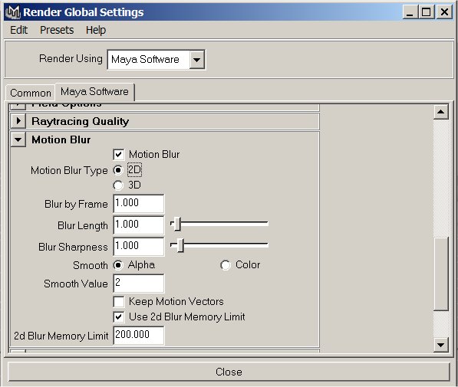This screenshot has height=387, width=458.
Task: Click the 2d Blur Memory Limit field
Action: click(x=138, y=336)
